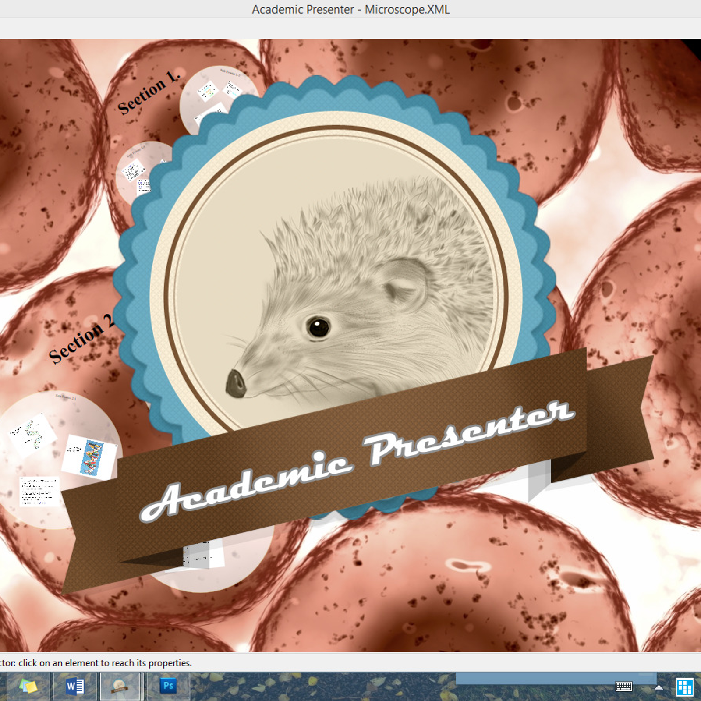Open the sticky notes taskbar icon
This screenshot has height=701, width=701.
pyautogui.click(x=28, y=686)
